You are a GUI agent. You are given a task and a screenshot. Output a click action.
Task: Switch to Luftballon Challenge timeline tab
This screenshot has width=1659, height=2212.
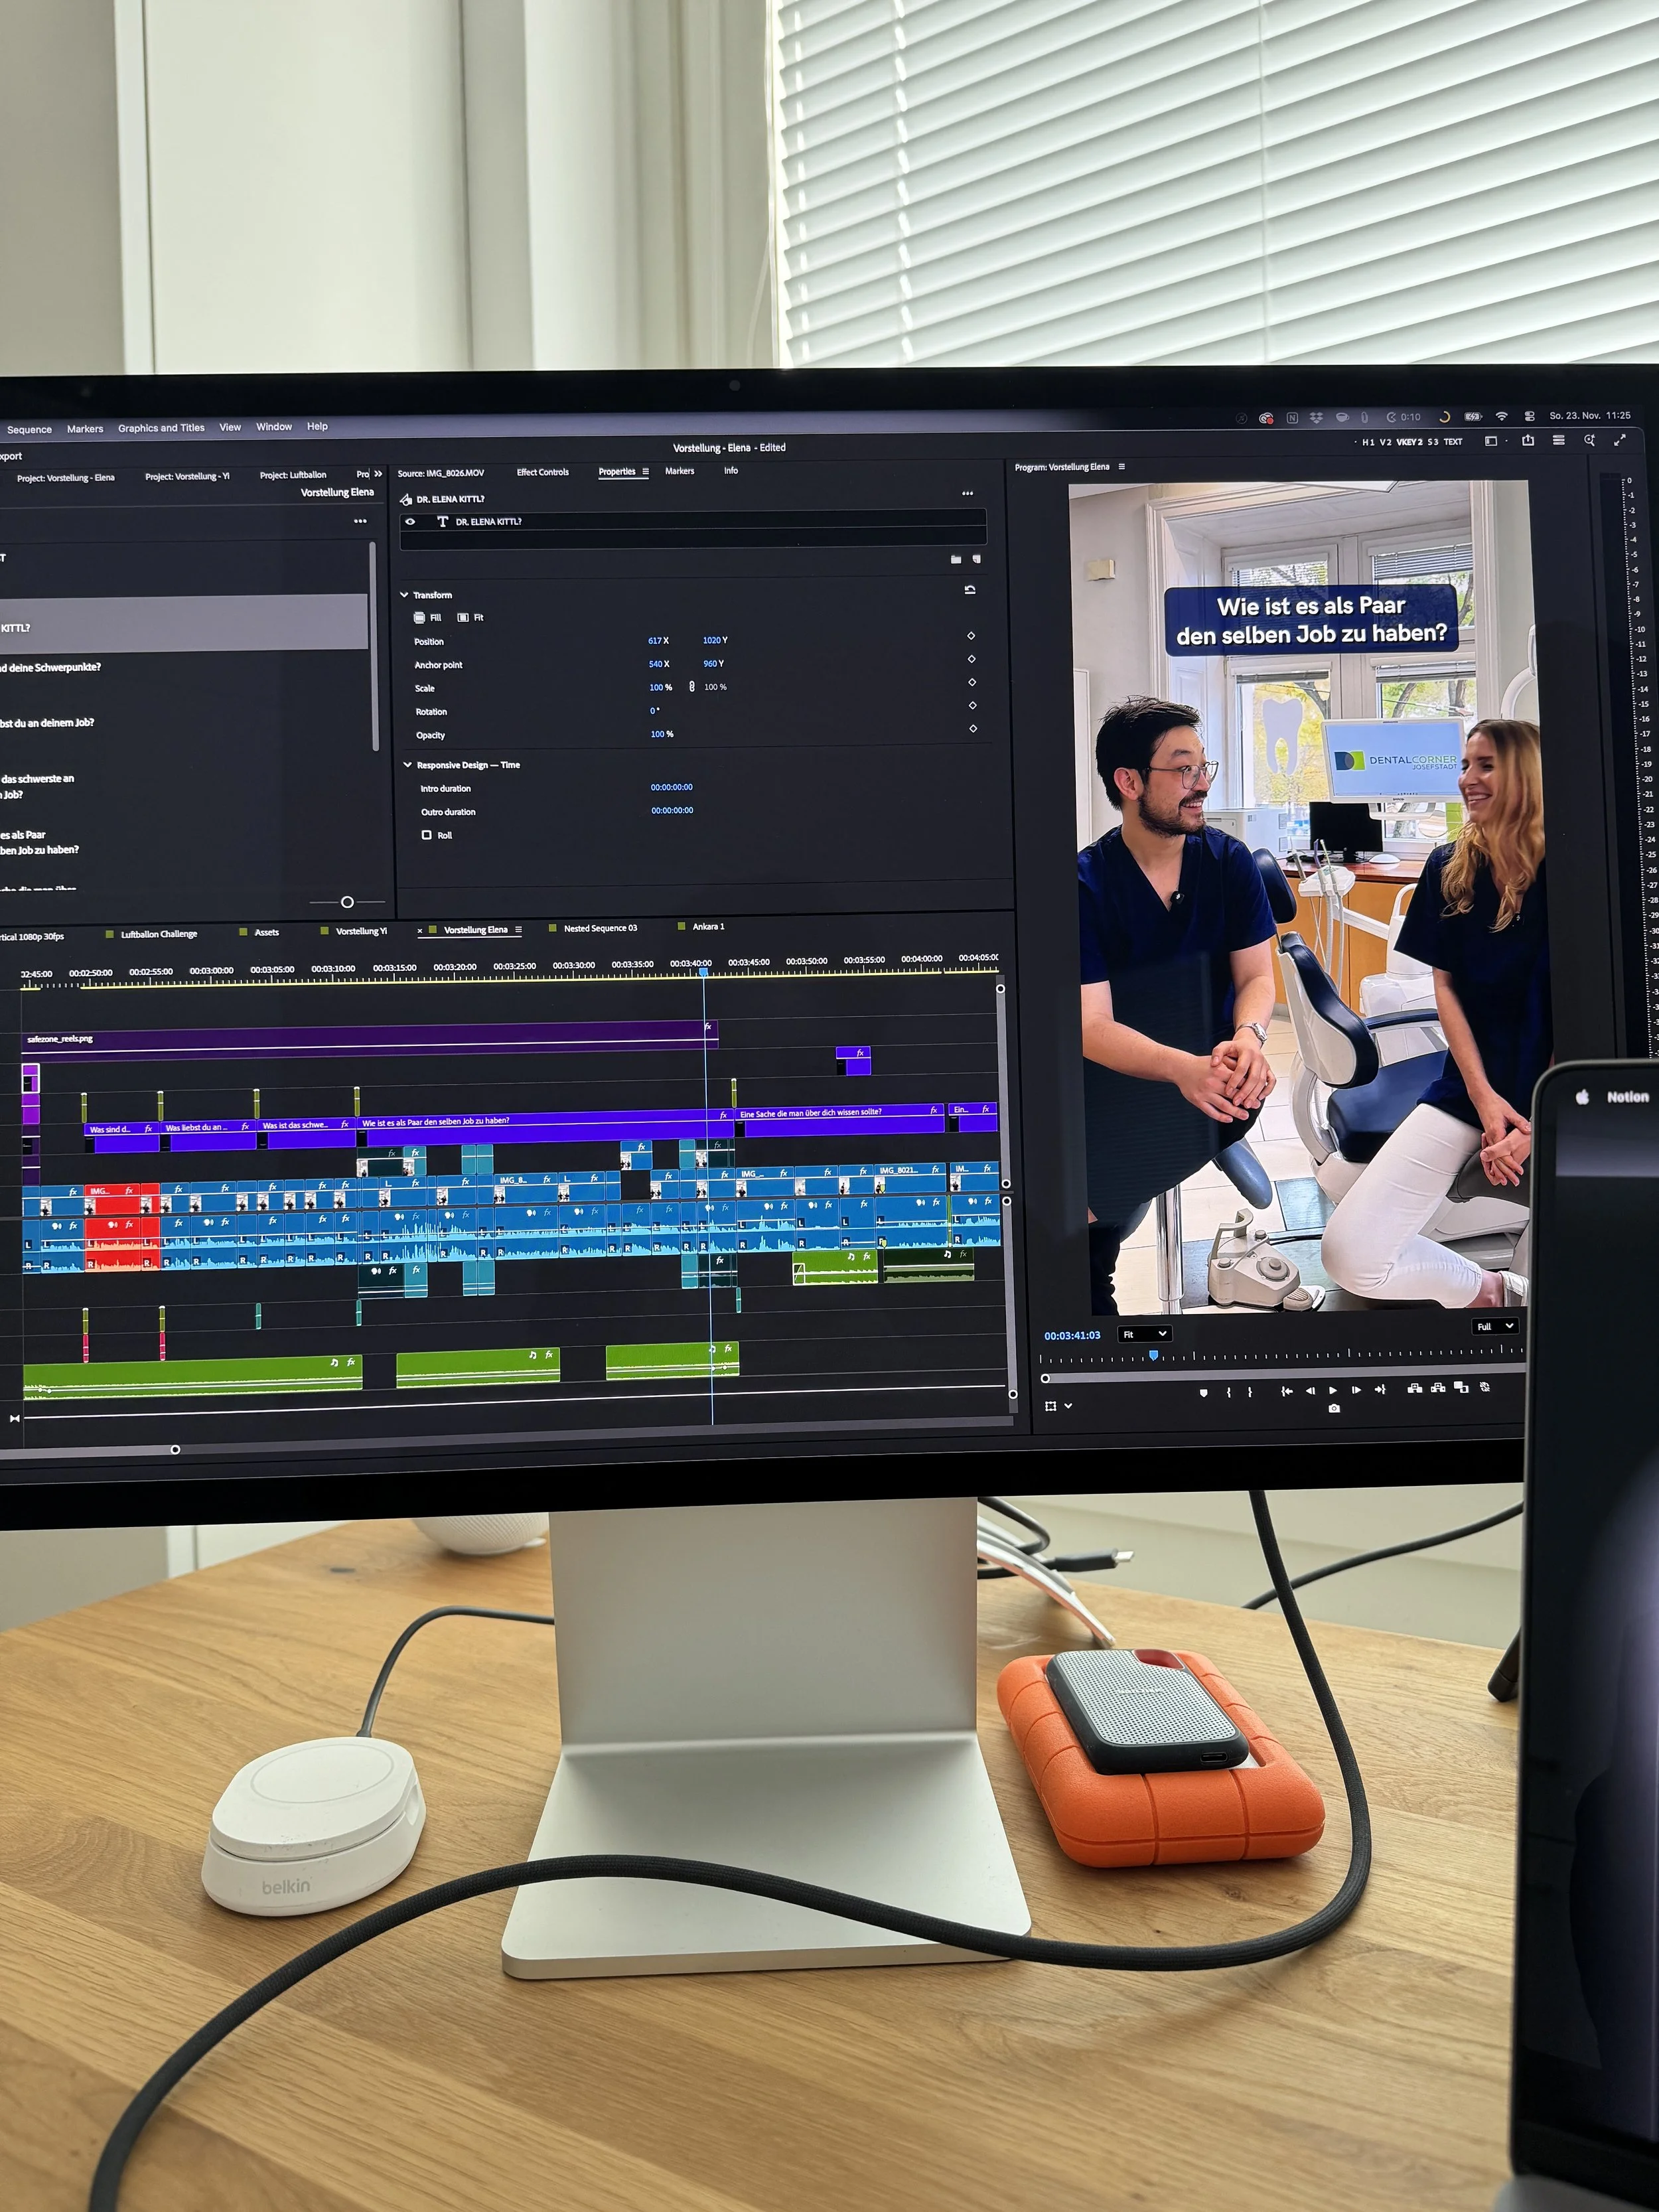(159, 934)
